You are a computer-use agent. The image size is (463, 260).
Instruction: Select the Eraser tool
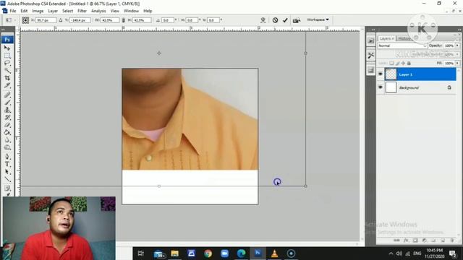(7, 125)
